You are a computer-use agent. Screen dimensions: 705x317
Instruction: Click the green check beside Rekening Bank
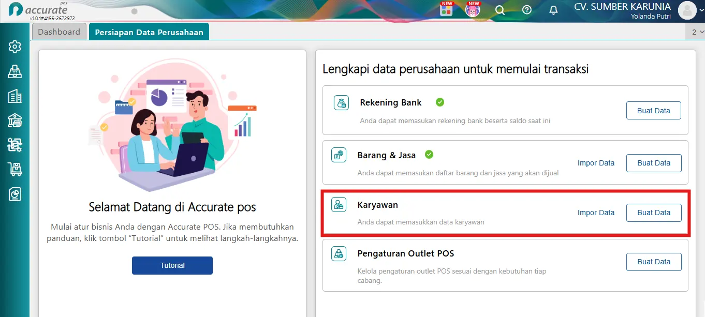pos(440,102)
